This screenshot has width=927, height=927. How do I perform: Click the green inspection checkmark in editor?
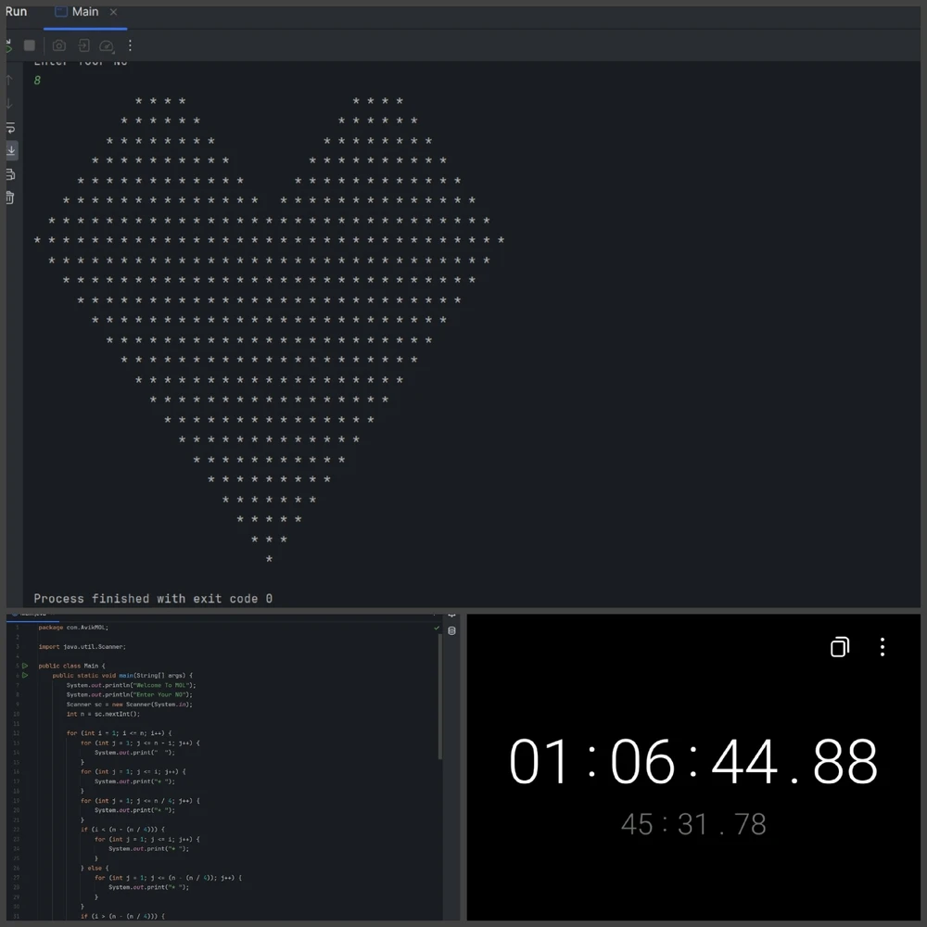point(437,628)
